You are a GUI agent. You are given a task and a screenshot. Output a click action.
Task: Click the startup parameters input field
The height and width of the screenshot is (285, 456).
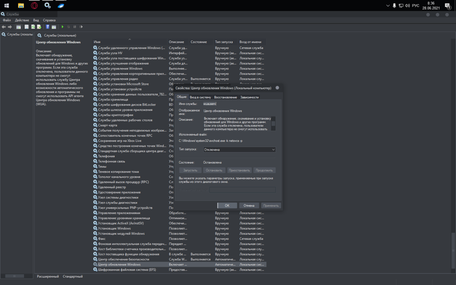(243, 190)
